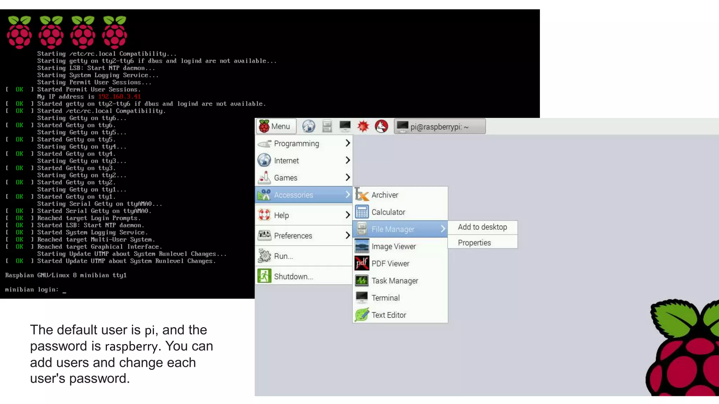Click the Task Manager graph icon
Image resolution: width=719 pixels, height=404 pixels.
362,280
